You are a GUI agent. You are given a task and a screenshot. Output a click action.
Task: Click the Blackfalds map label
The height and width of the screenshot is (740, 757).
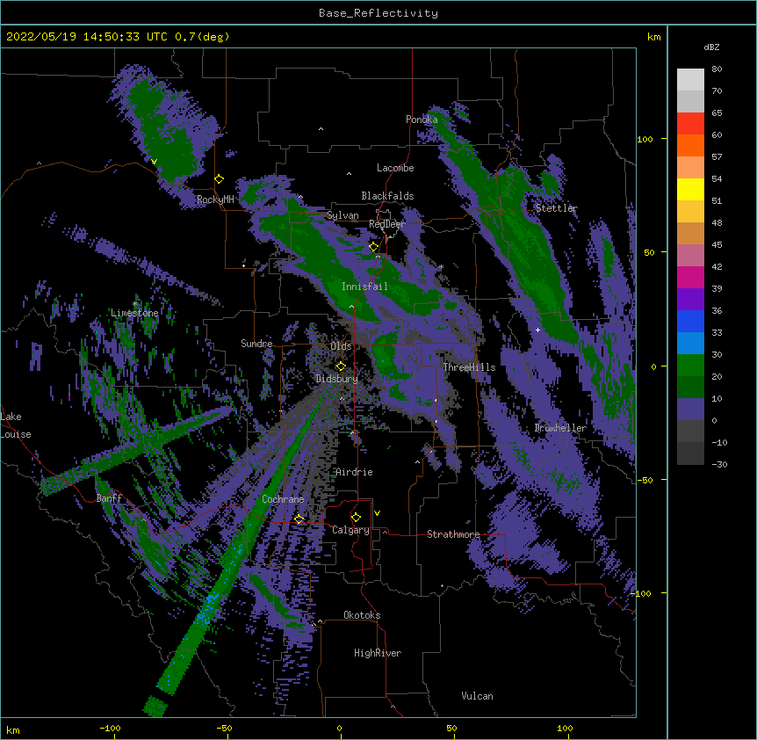pyautogui.click(x=387, y=196)
